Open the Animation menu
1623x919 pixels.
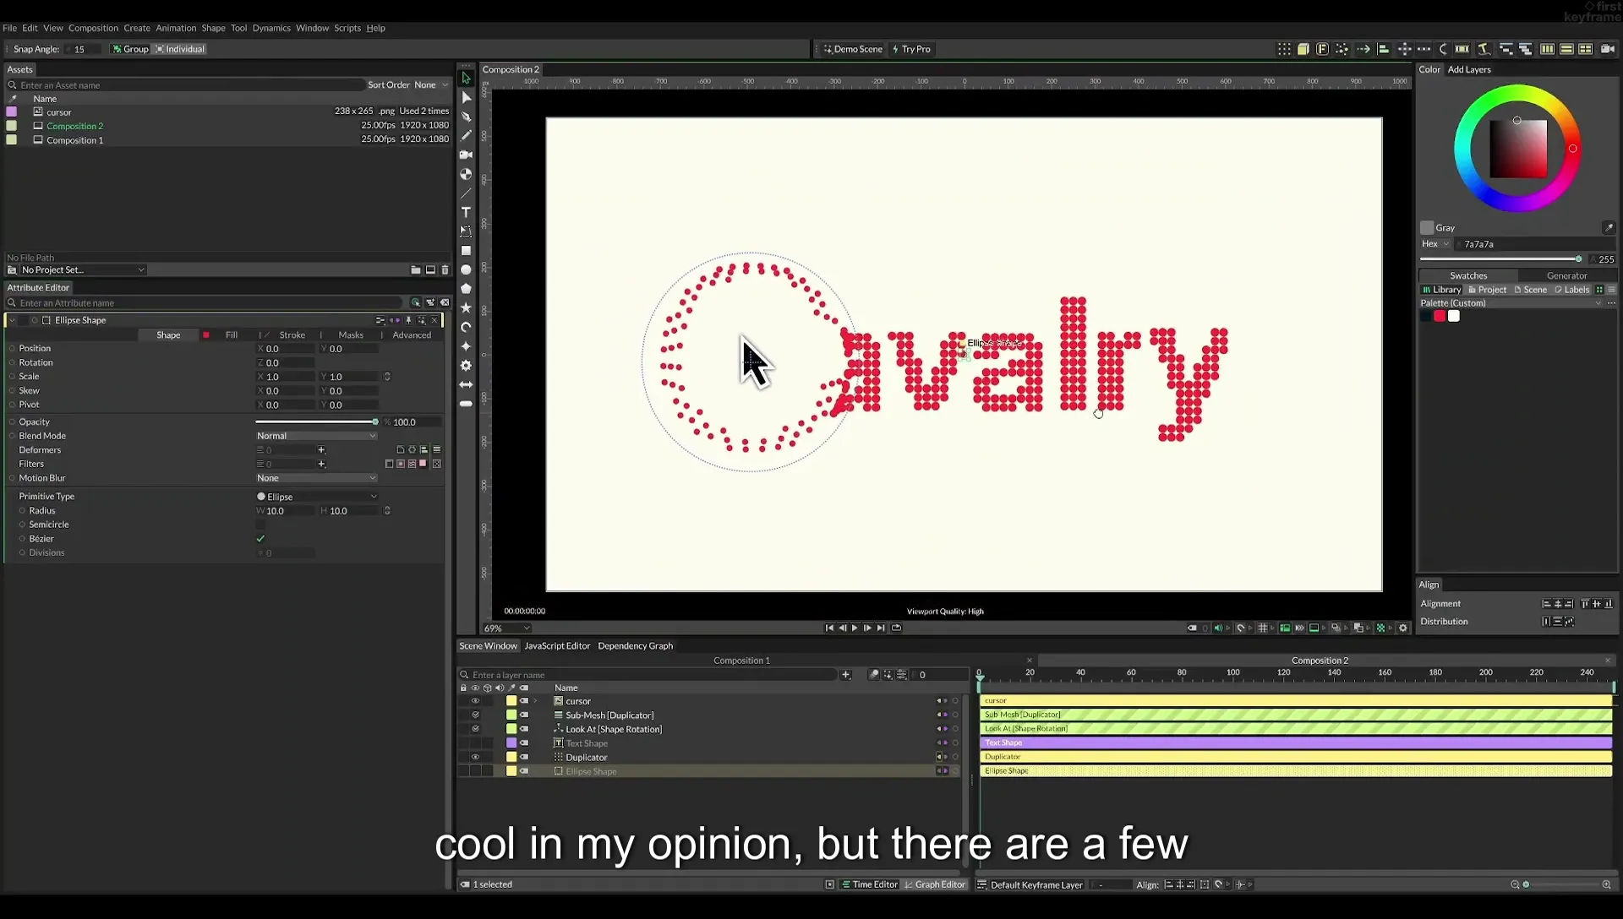(176, 28)
